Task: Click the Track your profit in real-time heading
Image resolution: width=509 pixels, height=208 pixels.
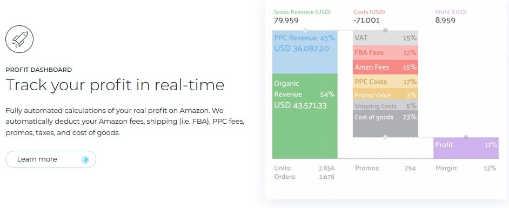Action: pos(115,85)
